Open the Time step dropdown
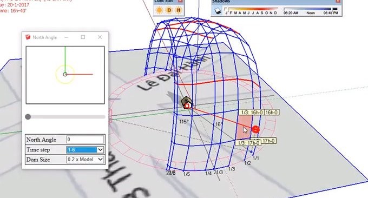 (85, 150)
